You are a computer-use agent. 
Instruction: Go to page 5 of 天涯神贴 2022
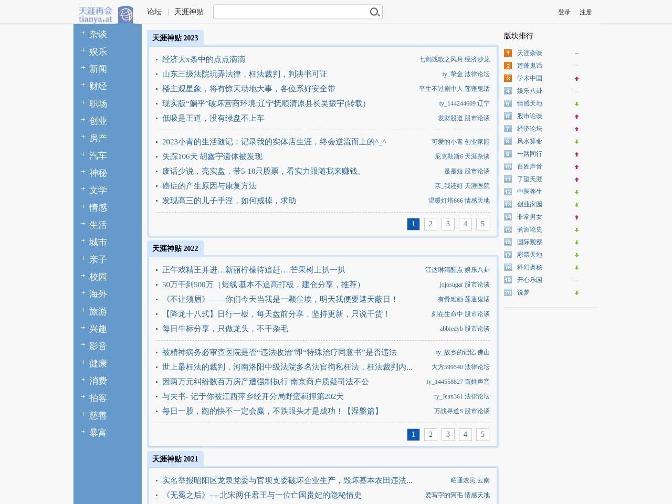tap(482, 435)
